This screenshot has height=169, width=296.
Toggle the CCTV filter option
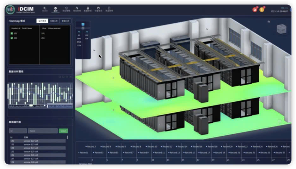click(x=79, y=45)
